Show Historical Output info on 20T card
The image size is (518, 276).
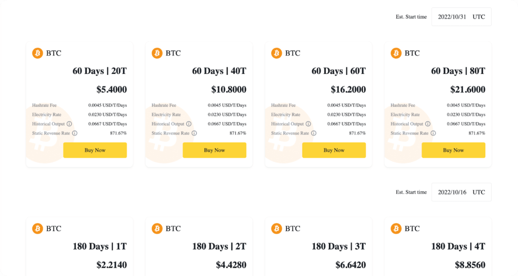69,124
